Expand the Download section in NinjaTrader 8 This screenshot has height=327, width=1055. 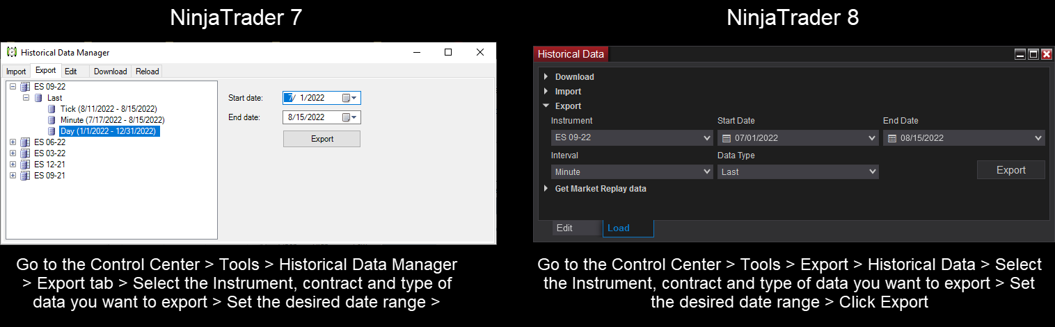point(546,77)
